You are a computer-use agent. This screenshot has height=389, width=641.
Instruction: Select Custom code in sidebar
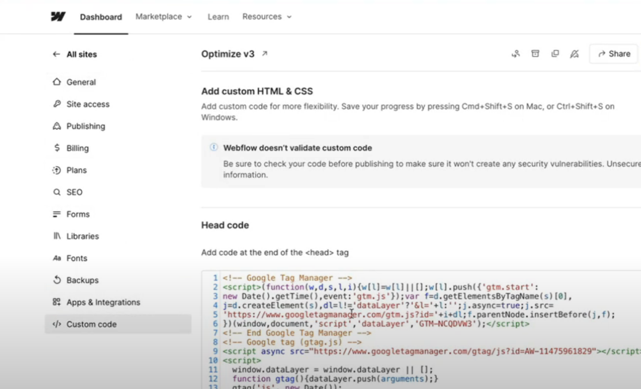(118, 324)
